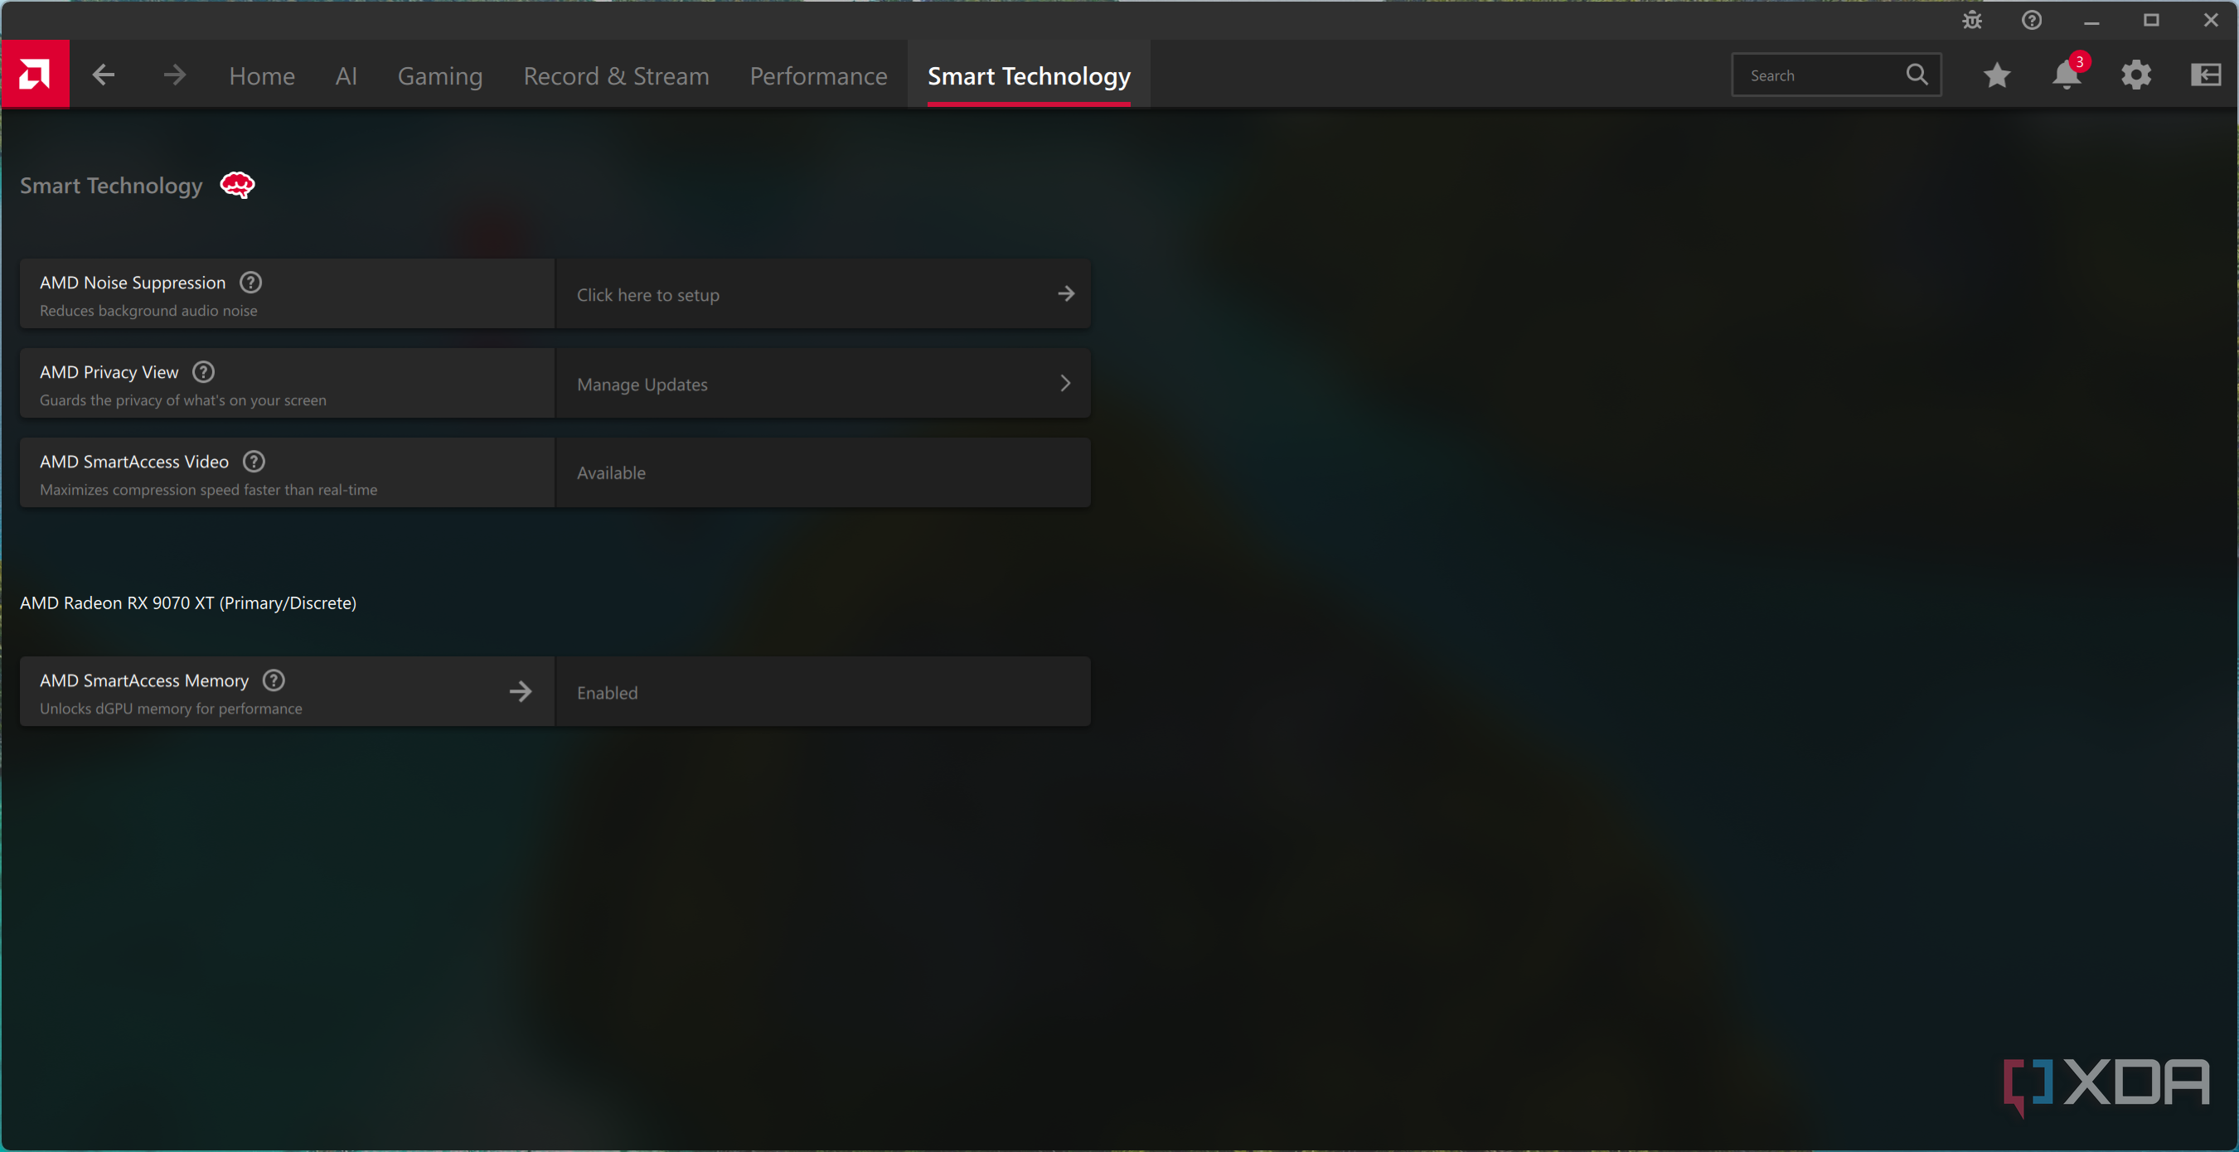Click the AMD SmartAccess Video label
Viewport: 2239px width, 1152px height.
pyautogui.click(x=135, y=462)
